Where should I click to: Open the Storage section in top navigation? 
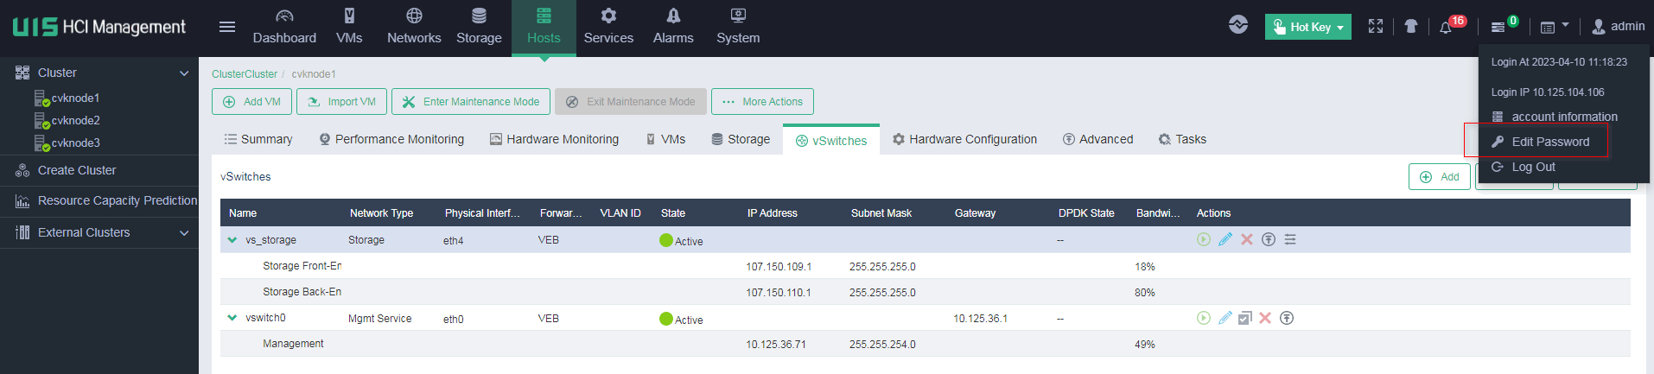[x=479, y=28]
